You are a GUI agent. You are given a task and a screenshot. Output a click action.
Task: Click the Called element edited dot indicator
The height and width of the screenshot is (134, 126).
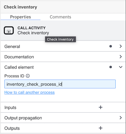click(111, 67)
